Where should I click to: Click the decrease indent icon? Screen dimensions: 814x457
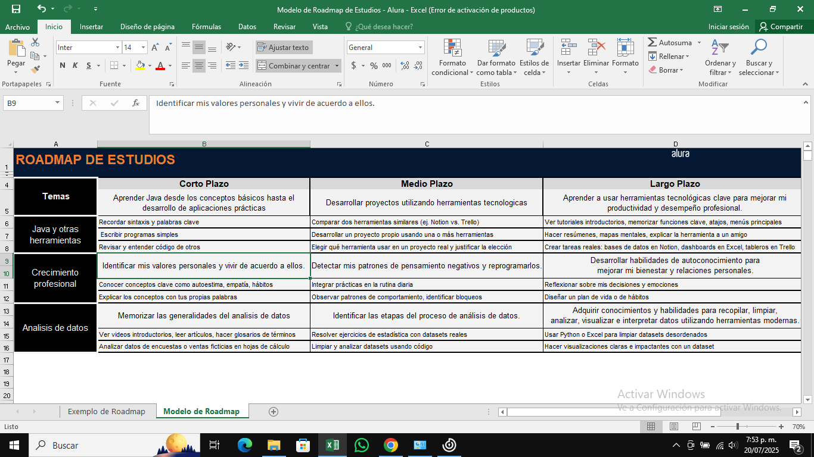(x=230, y=65)
